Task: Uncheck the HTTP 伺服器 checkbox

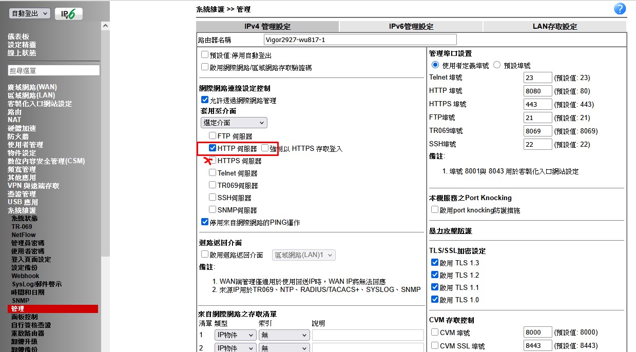Action: click(x=213, y=148)
